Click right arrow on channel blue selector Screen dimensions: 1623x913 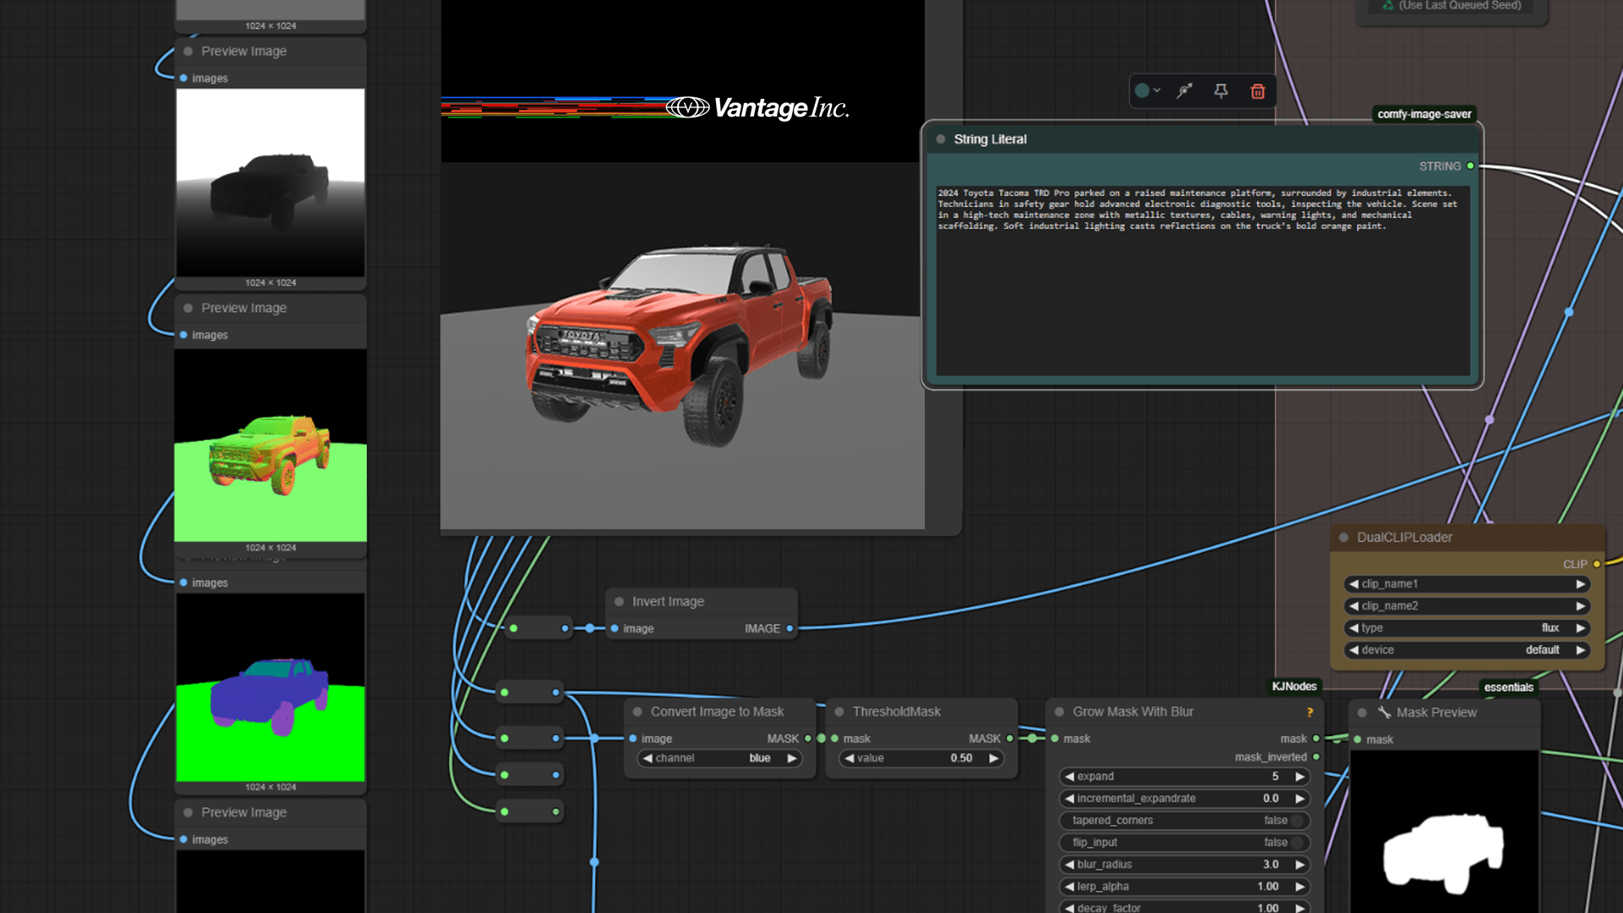792,758
